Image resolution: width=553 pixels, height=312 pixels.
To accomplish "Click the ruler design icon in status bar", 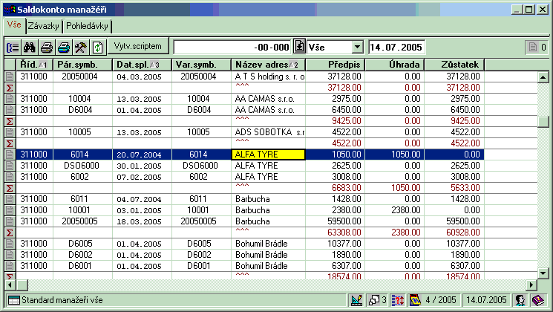I will pos(355,300).
